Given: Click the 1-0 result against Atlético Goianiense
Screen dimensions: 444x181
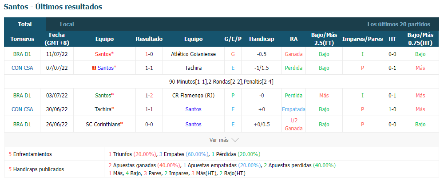Looking at the screenshot, I should (x=149, y=54).
